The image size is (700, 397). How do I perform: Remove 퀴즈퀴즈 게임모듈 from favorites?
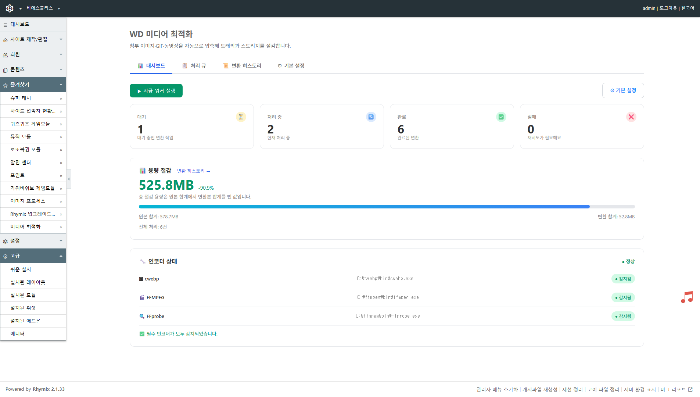[x=61, y=124]
